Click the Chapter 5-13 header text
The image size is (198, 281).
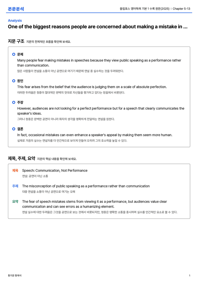(181, 9)
